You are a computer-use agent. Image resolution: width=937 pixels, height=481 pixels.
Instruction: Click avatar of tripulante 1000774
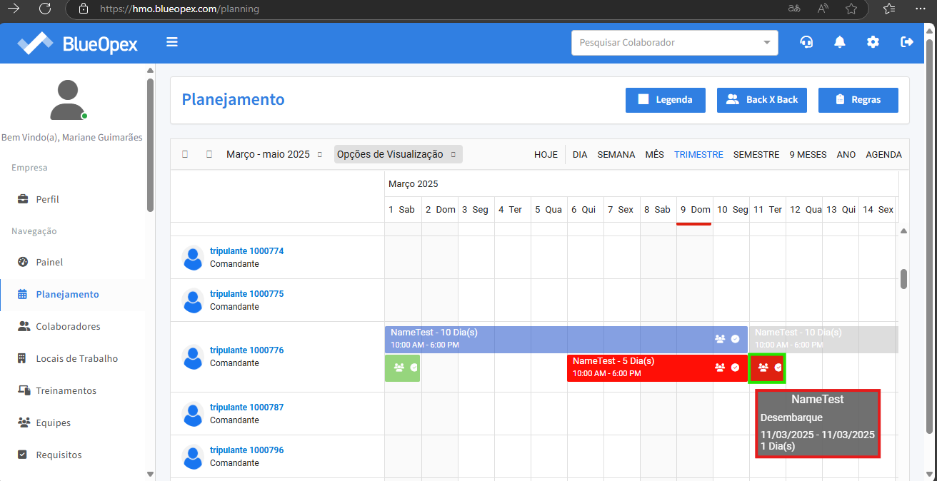pos(193,258)
